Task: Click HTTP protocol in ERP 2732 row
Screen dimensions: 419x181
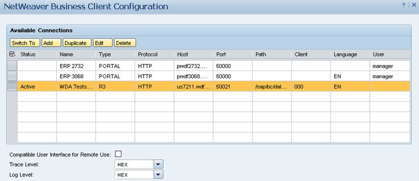Action: point(154,66)
